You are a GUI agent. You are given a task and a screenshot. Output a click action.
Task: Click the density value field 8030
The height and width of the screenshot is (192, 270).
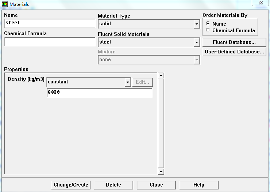pos(99,93)
